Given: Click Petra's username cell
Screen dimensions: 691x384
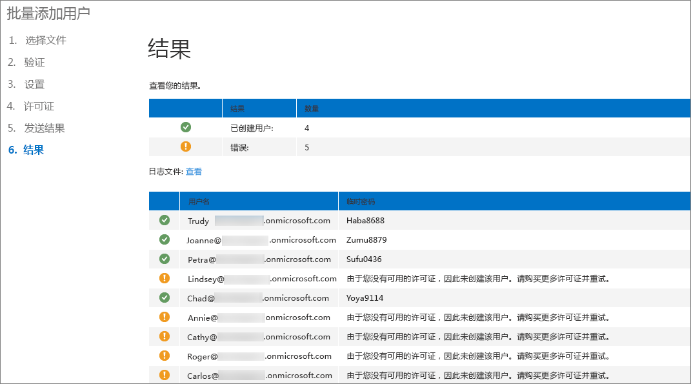Looking at the screenshot, I should [x=259, y=259].
